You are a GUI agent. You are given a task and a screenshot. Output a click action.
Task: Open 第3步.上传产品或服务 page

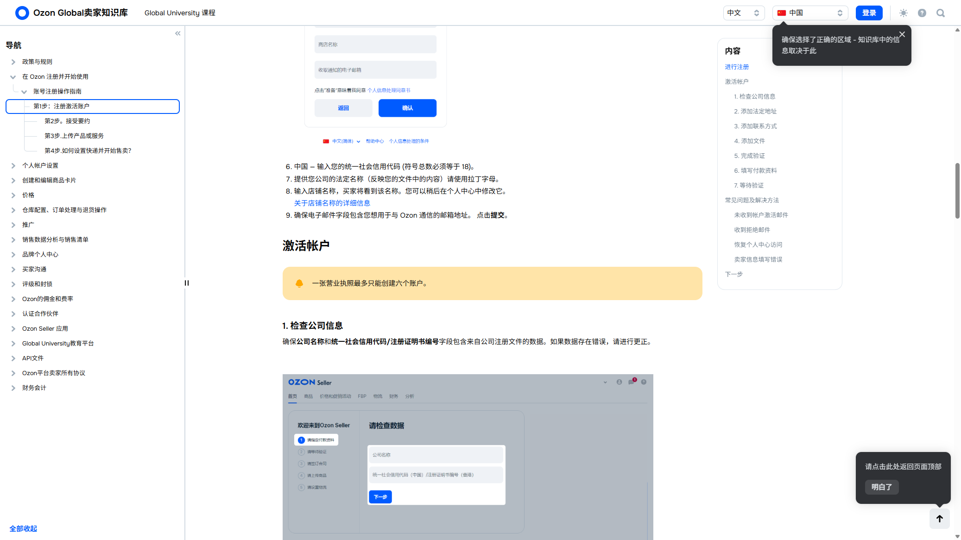74,136
